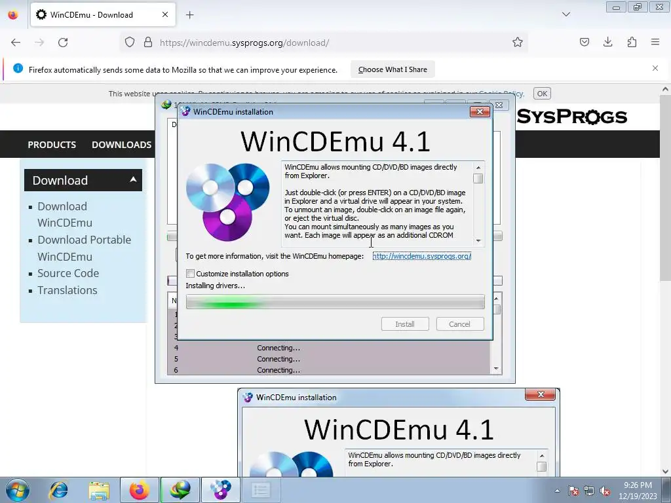
Task: Show hidden system tray icons
Action: [557, 491]
